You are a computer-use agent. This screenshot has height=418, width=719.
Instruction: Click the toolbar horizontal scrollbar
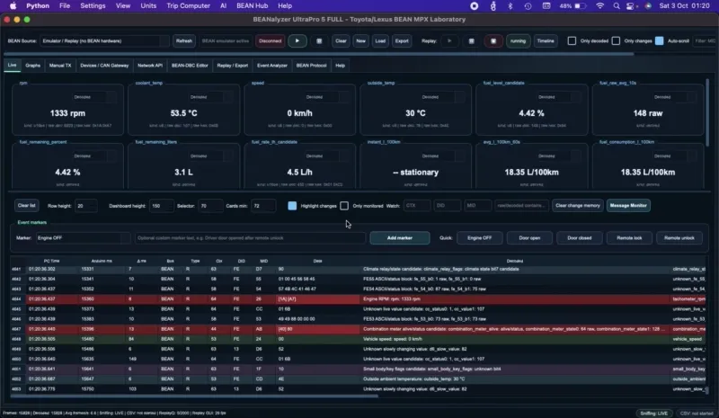pos(319,54)
